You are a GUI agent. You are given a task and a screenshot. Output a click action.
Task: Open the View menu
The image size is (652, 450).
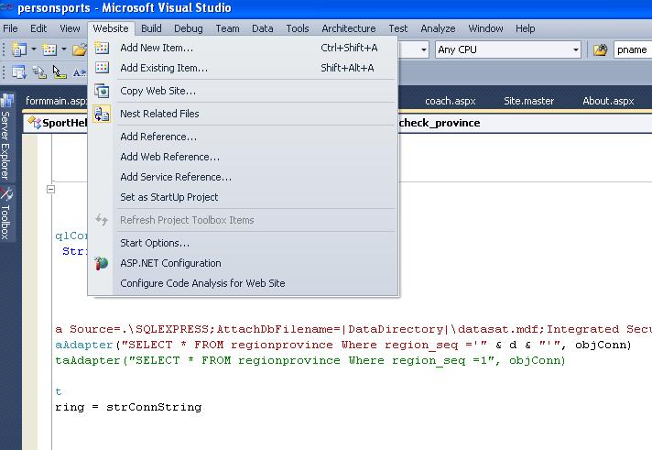pyautogui.click(x=70, y=28)
